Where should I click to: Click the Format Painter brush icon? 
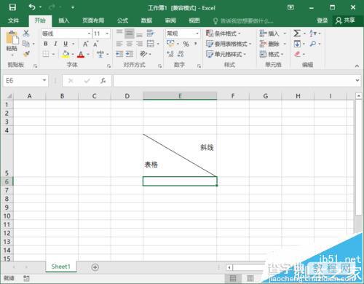[x=26, y=54]
